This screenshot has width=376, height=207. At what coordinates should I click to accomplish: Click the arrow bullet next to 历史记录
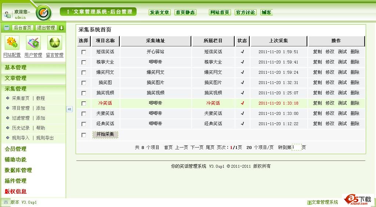click(x=8, y=128)
